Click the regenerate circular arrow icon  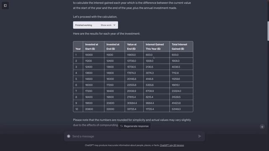[121, 126]
